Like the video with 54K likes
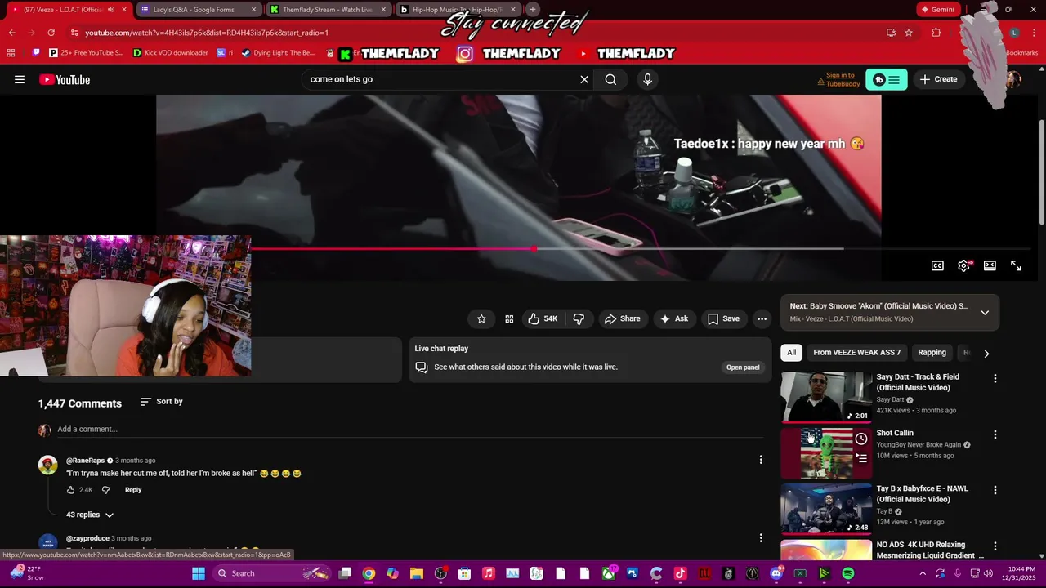The width and height of the screenshot is (1046, 588). (543, 318)
